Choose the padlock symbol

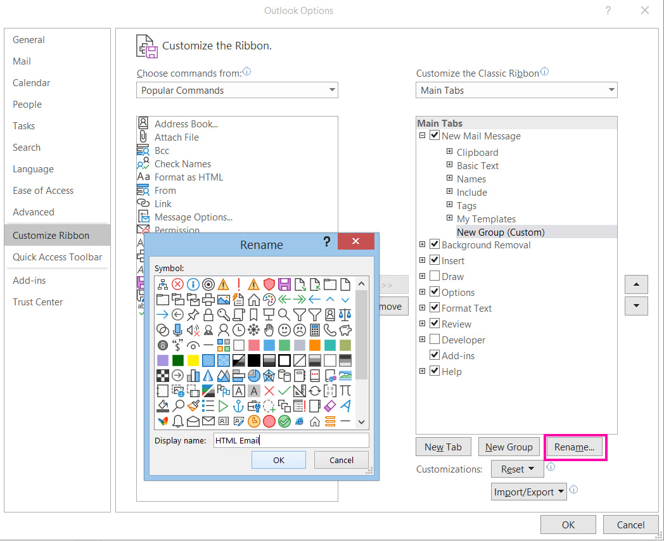click(x=208, y=314)
